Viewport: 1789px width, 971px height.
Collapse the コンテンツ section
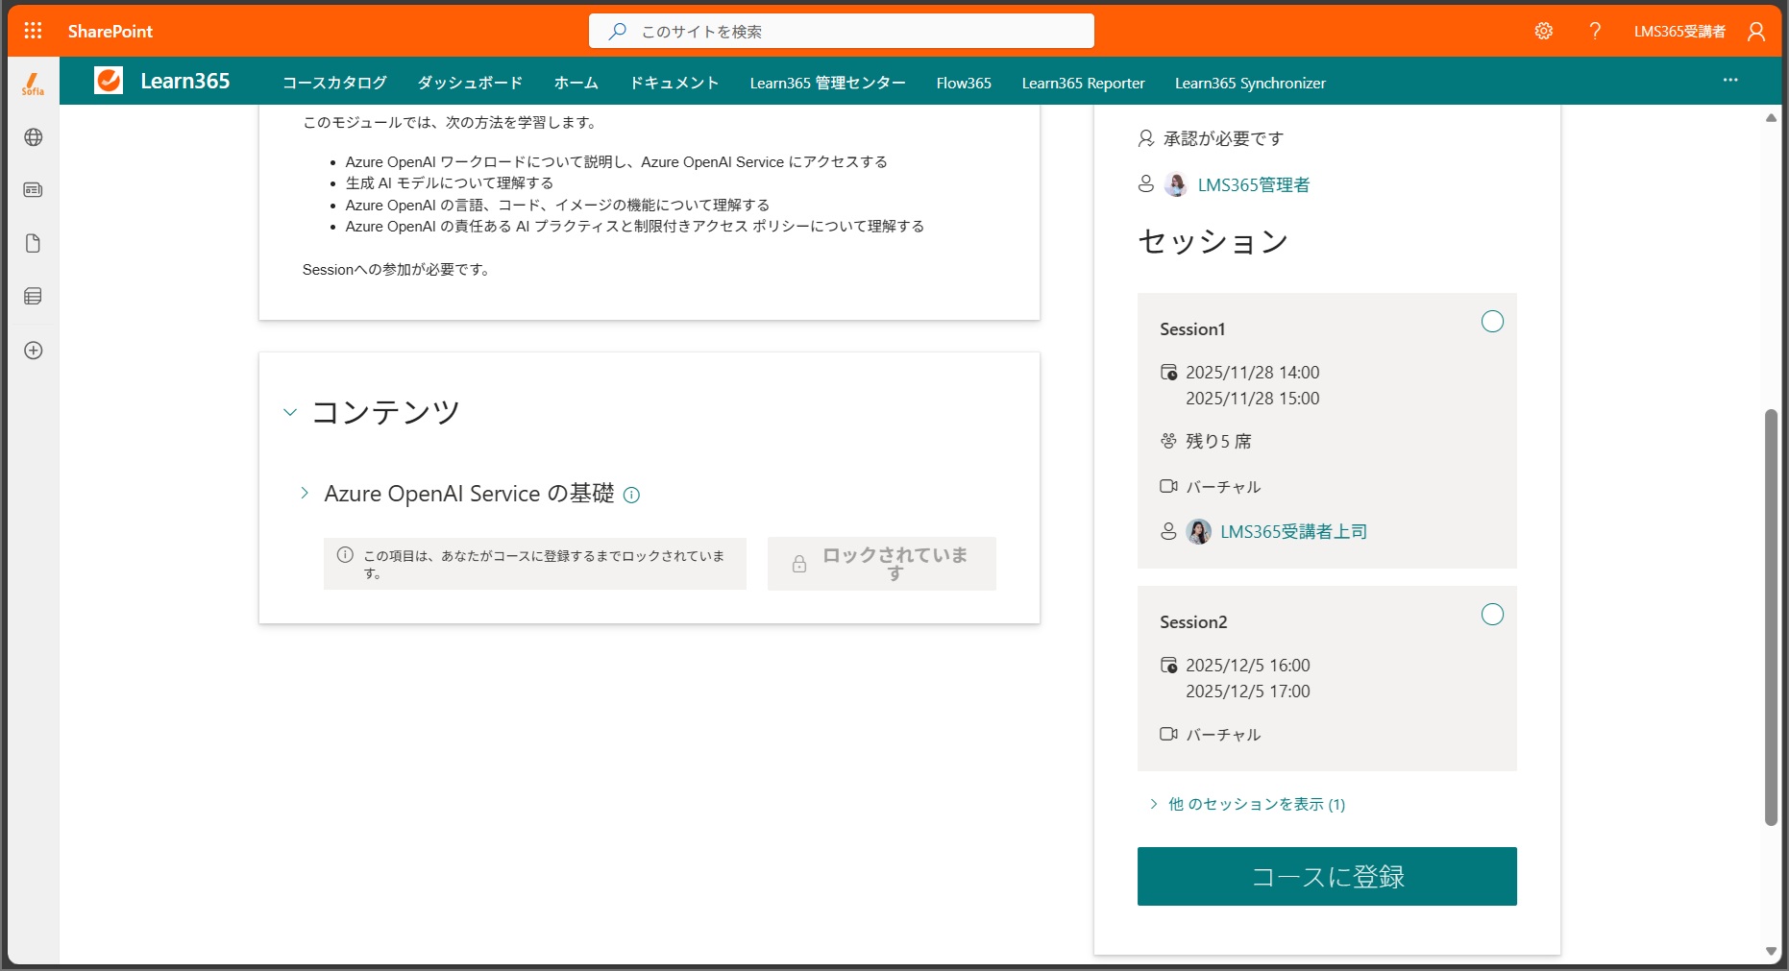290,413
